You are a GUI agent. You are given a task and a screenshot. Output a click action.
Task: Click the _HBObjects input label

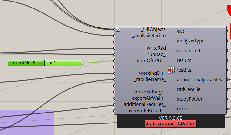tap(153, 29)
